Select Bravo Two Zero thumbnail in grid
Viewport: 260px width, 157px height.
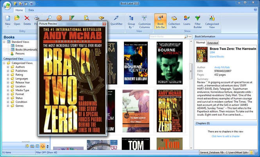[x=169, y=111]
